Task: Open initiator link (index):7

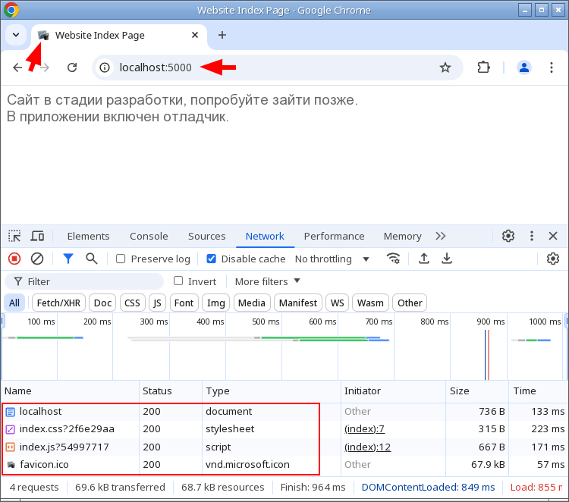Action: tap(364, 429)
